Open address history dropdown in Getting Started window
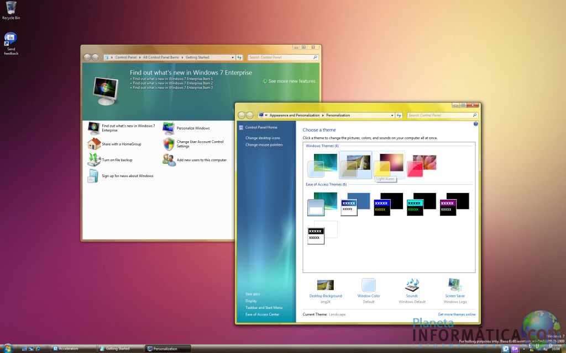The width and height of the screenshot is (566, 353). [233, 57]
